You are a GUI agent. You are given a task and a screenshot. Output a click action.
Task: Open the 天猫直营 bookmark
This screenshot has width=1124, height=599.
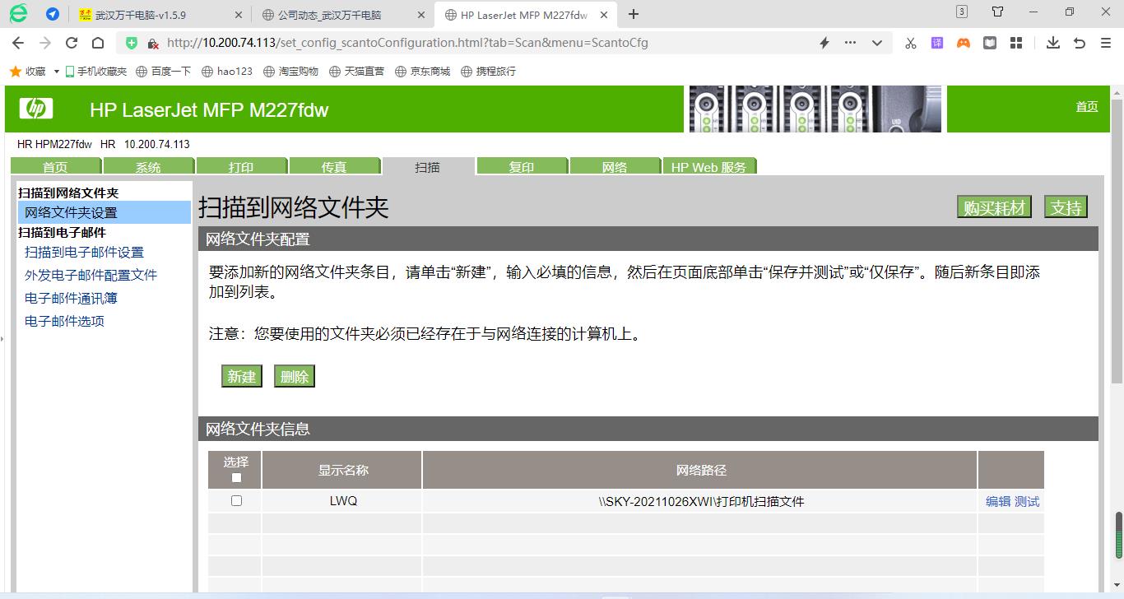pos(357,72)
